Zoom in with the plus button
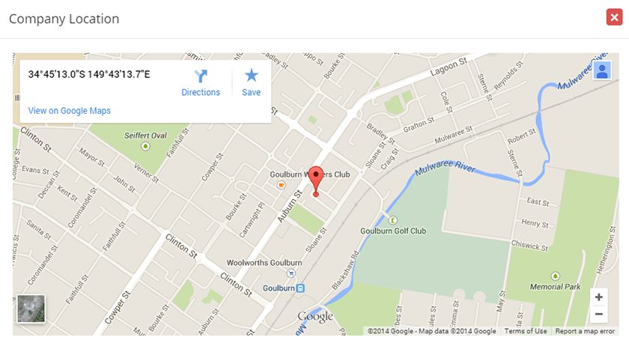Image resolution: width=629 pixels, height=349 pixels. coord(598,297)
